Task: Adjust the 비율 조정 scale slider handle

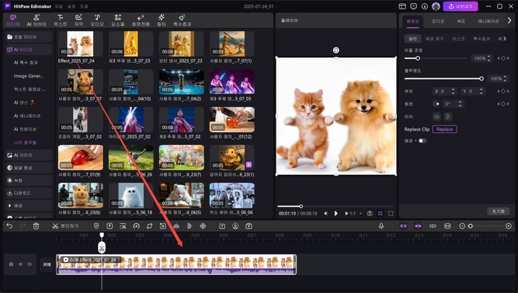Action: point(418,58)
